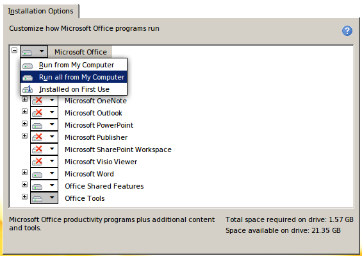Click the red X drive icon for Microsoft Outlook
This screenshot has width=362, height=256.
pos(37,113)
